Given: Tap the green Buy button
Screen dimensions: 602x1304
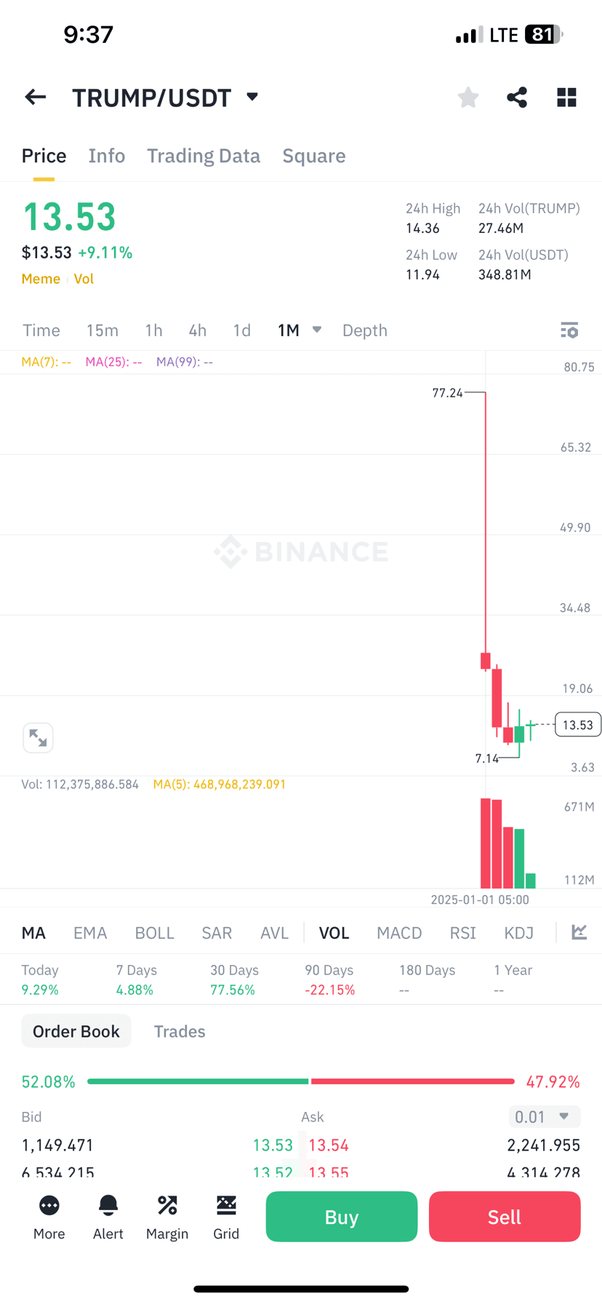Looking at the screenshot, I should (342, 1217).
